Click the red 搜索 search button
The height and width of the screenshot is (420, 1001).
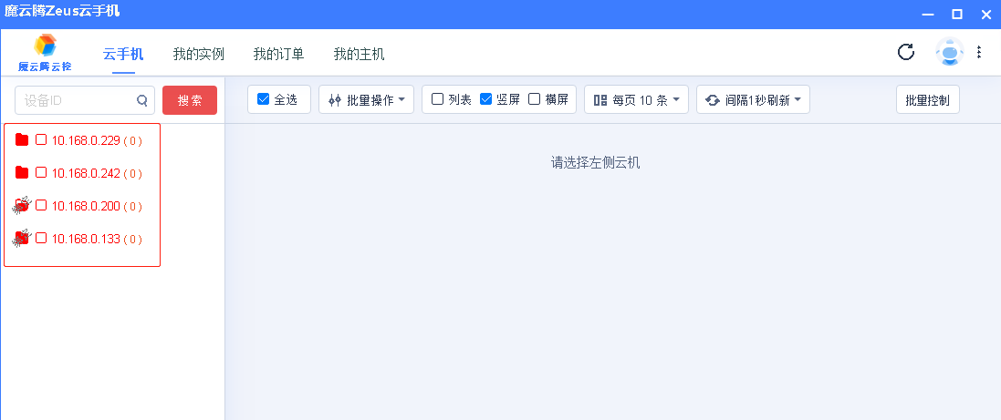tap(190, 100)
